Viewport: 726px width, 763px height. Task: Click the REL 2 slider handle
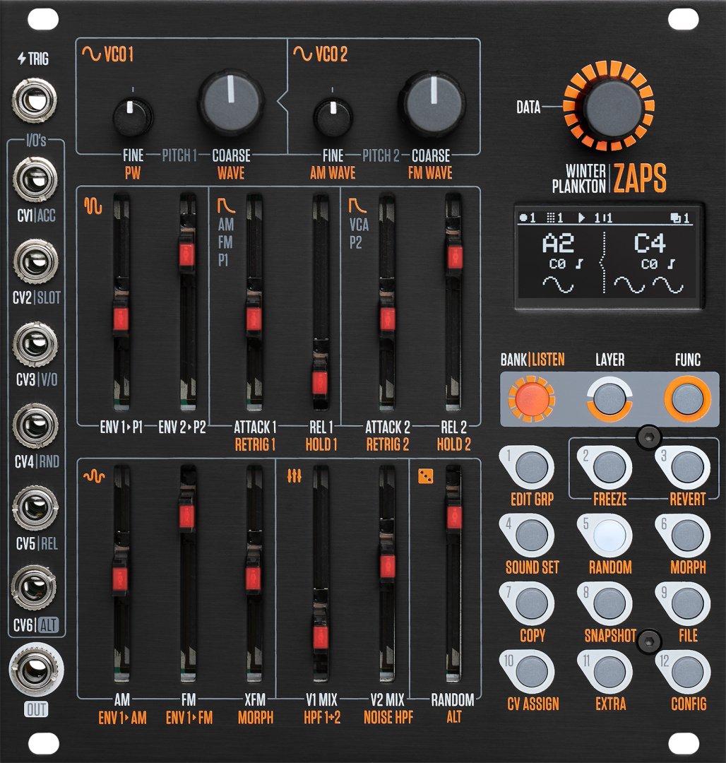coord(454,256)
